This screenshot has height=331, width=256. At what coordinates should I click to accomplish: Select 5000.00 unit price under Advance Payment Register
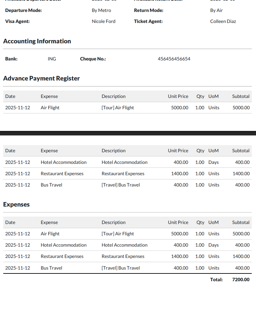click(180, 108)
